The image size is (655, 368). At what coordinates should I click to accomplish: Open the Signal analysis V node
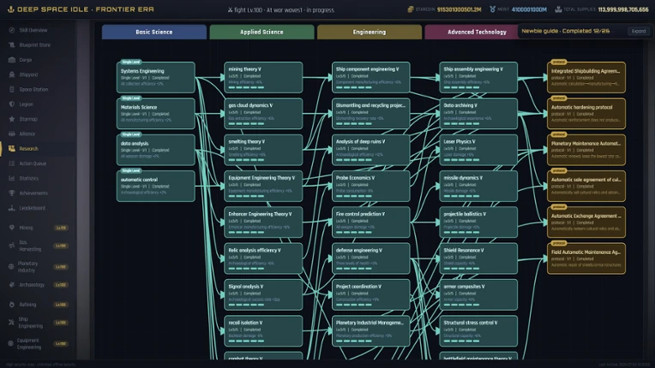click(263, 294)
